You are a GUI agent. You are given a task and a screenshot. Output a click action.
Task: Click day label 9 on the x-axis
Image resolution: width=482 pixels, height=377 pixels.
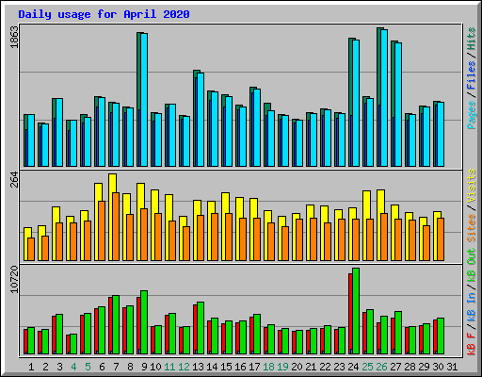pyautogui.click(x=144, y=367)
